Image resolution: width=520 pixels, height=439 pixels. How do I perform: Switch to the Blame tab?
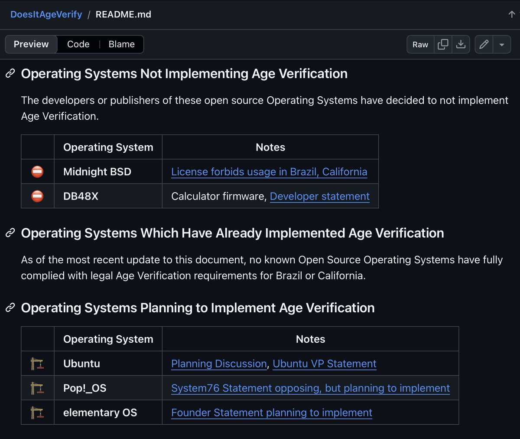point(122,44)
